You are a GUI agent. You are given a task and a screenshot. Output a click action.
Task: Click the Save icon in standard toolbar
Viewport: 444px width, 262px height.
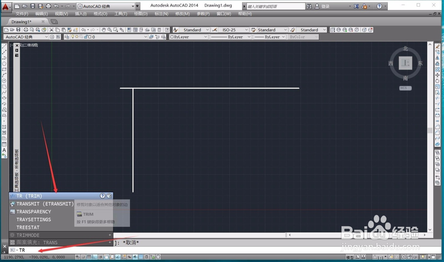18,30
